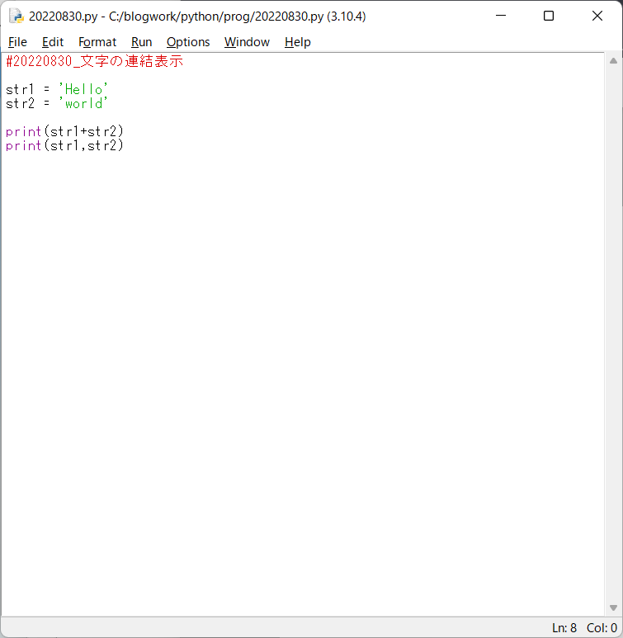Open the Options menu

(188, 42)
